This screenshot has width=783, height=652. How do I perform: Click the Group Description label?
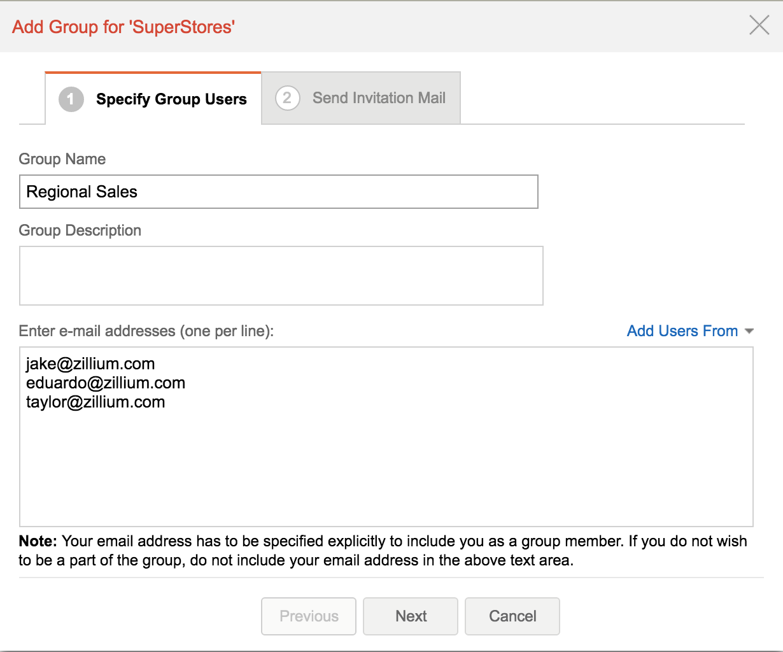[x=80, y=230]
